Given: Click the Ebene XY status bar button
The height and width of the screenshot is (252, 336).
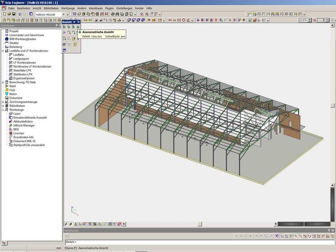Looking at the screenshot, I should pos(70,248).
